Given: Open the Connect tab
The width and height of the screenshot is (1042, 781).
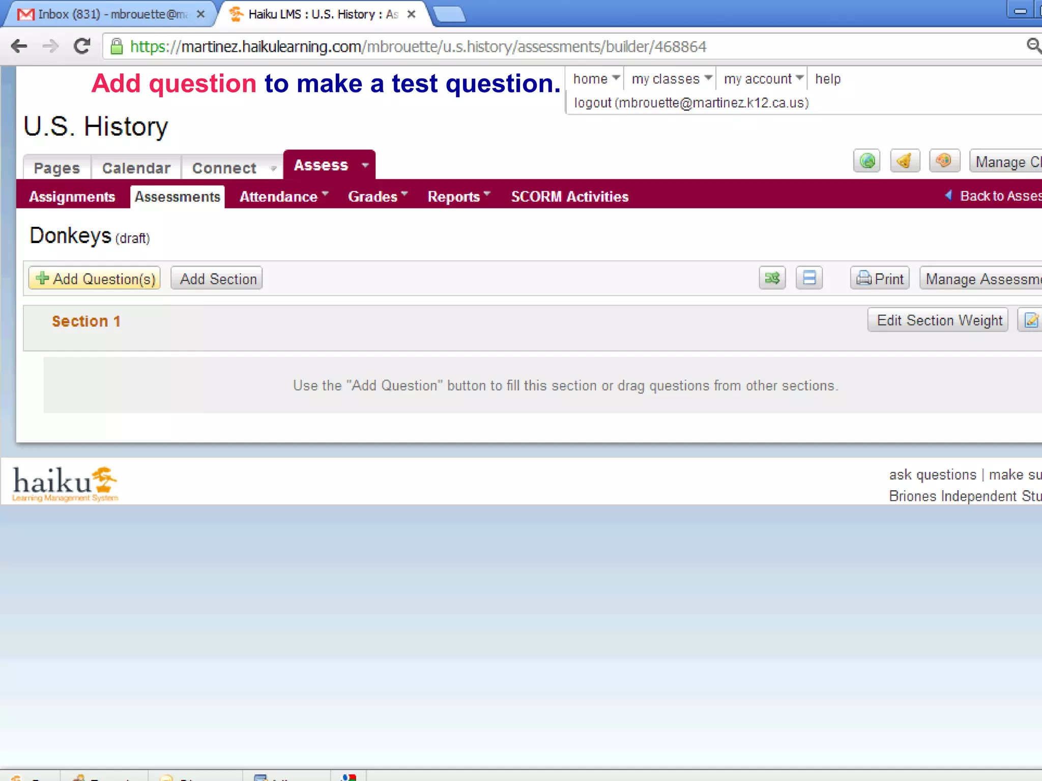Looking at the screenshot, I should pos(224,168).
